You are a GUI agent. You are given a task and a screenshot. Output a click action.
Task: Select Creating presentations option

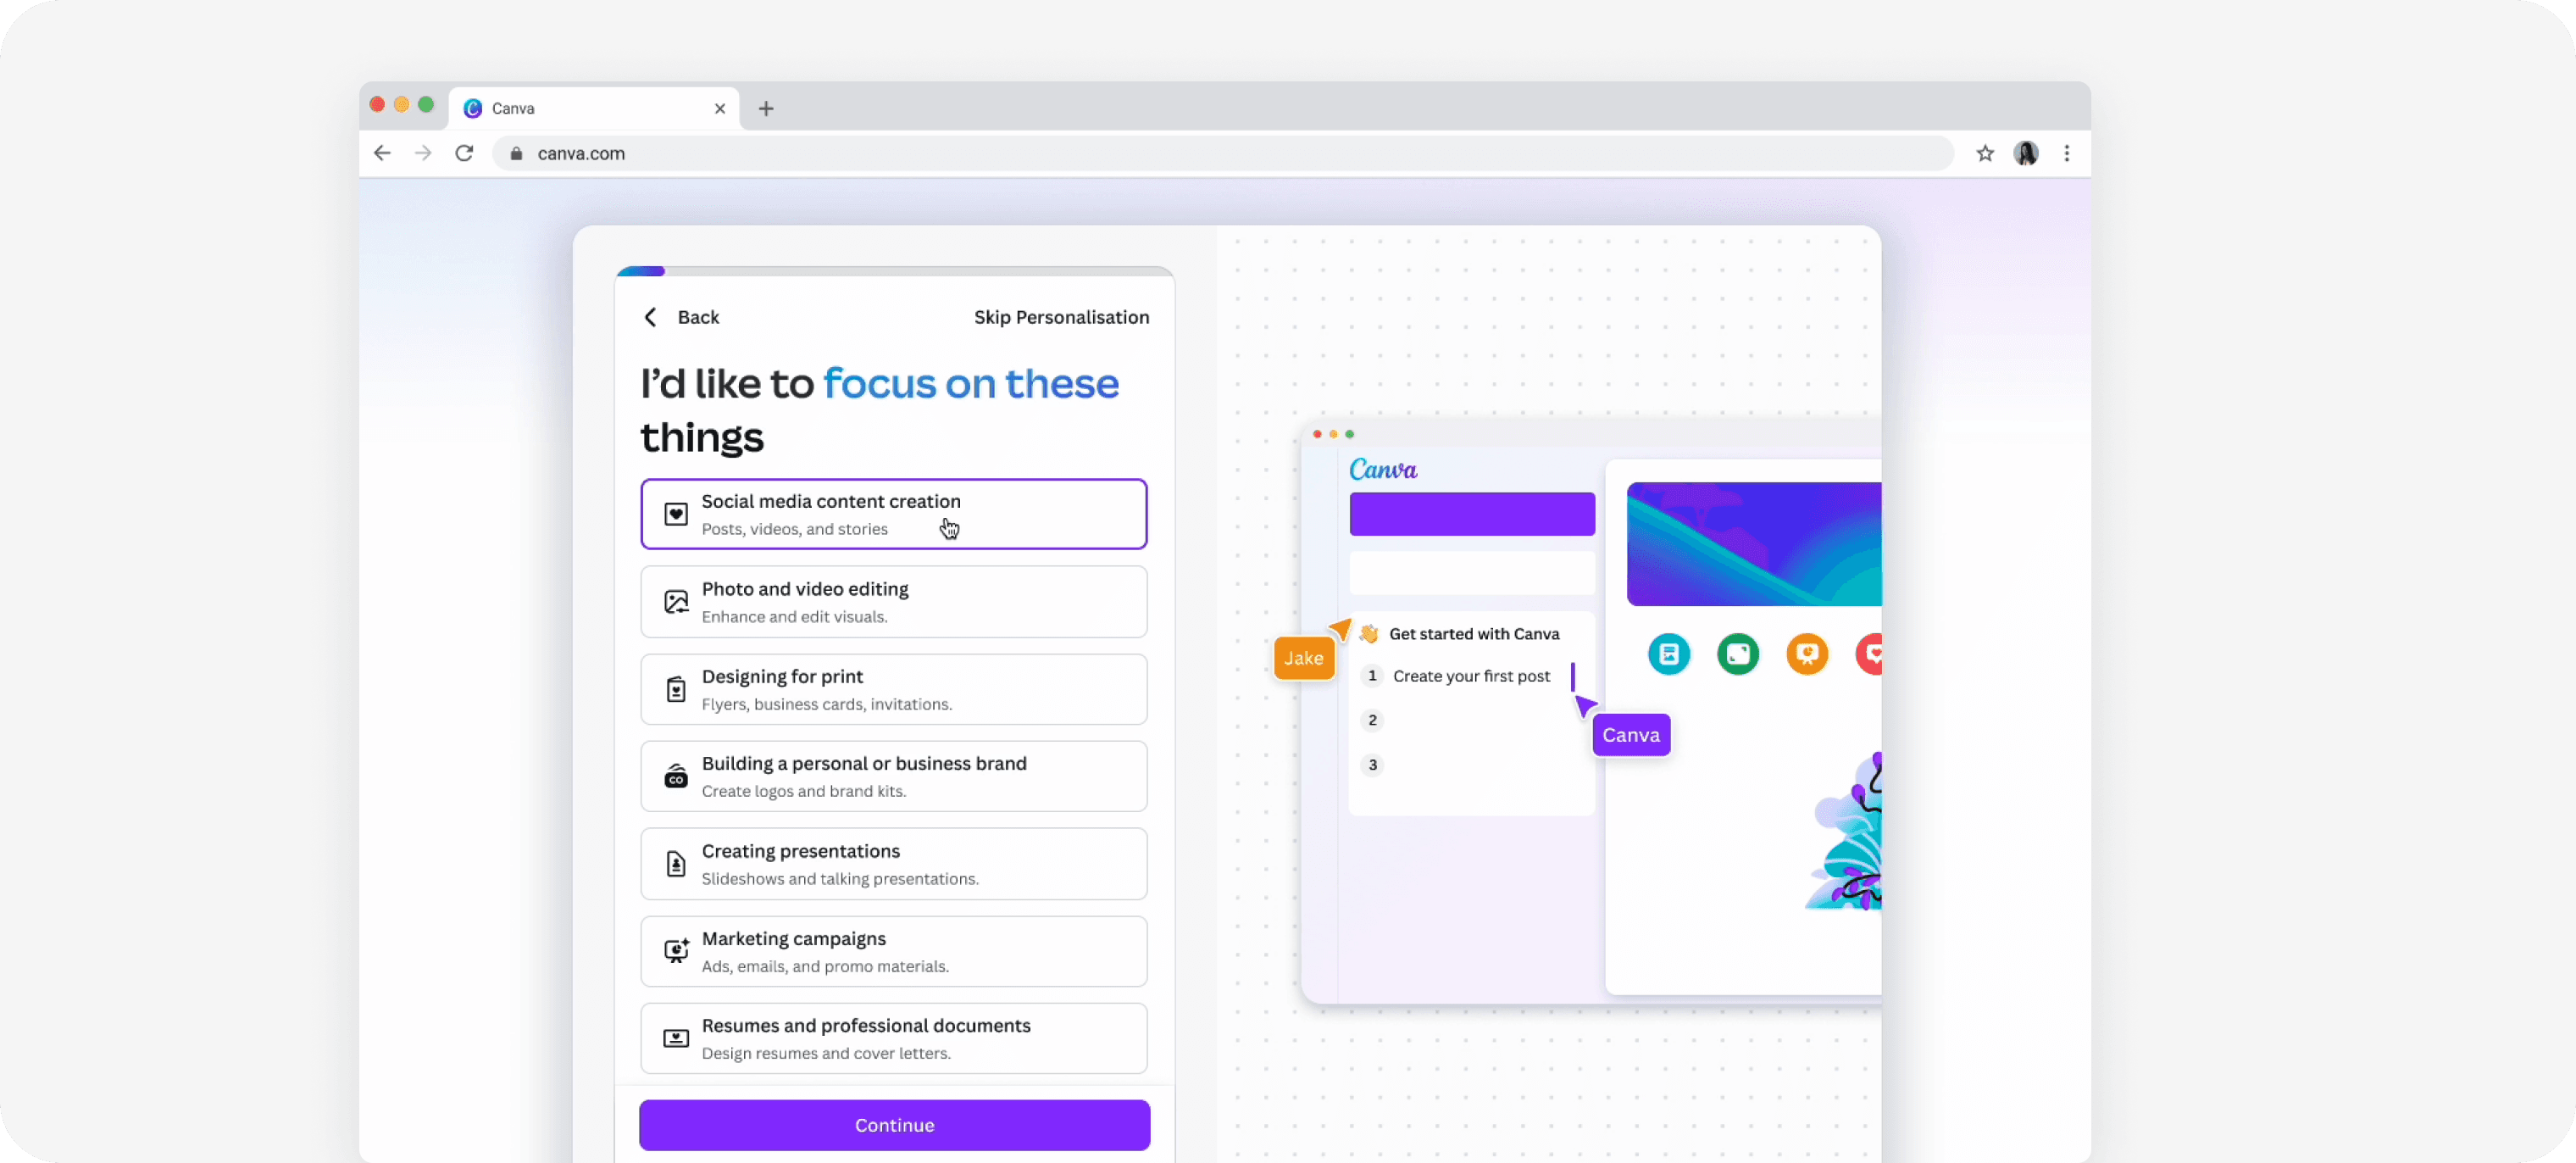coord(893,864)
